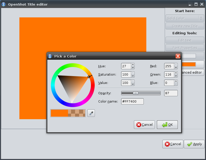
Task: Click the hue marker on color wheel
Action: coord(89,77)
